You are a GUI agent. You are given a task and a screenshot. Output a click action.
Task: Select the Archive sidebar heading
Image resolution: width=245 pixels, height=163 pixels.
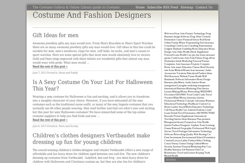click(190, 160)
